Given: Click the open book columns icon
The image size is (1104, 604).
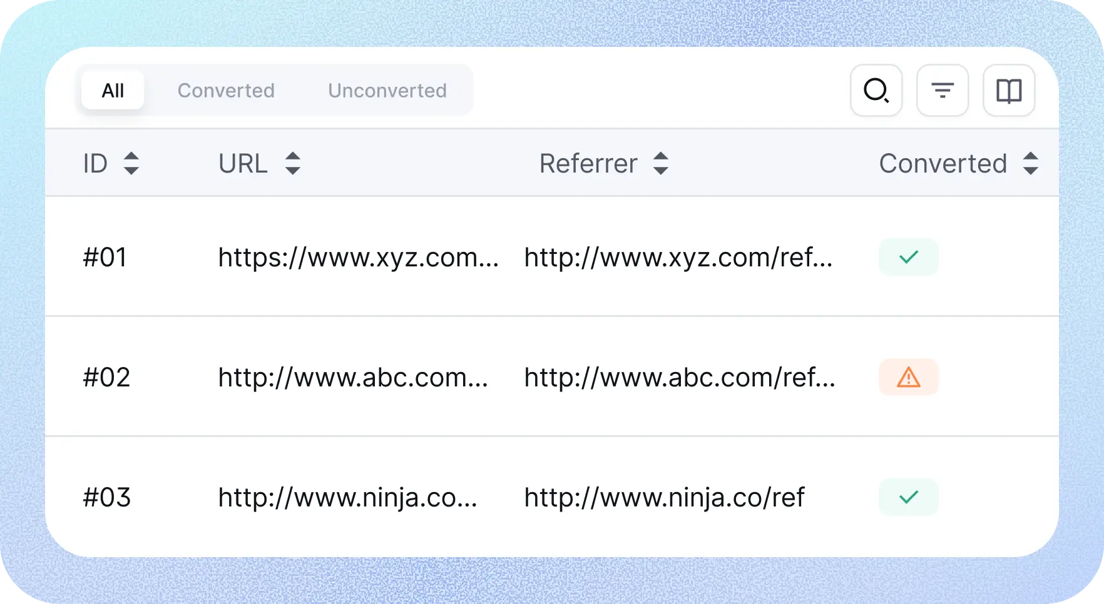Looking at the screenshot, I should pyautogui.click(x=1008, y=91).
